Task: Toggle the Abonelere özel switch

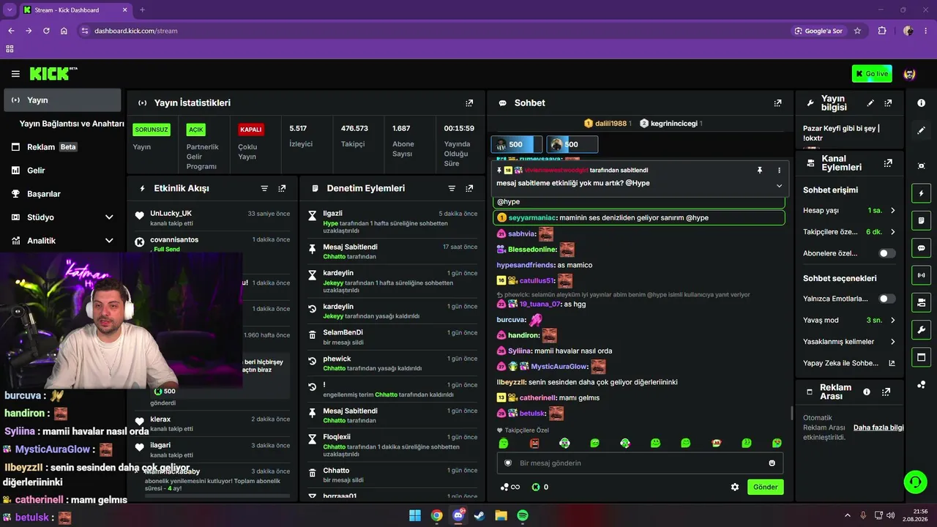Action: click(886, 253)
